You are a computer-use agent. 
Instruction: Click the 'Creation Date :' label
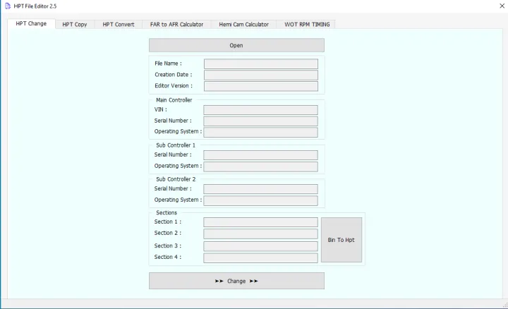174,75
